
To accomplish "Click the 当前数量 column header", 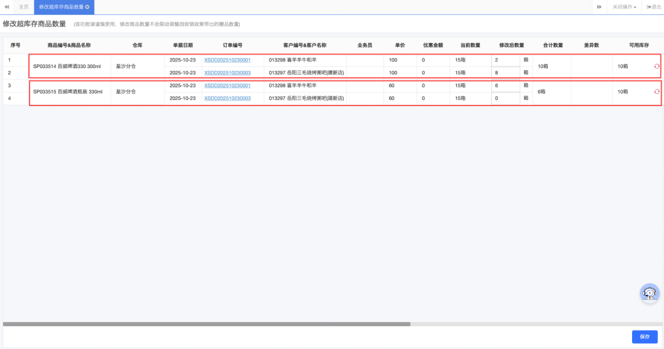I will [x=470, y=45].
